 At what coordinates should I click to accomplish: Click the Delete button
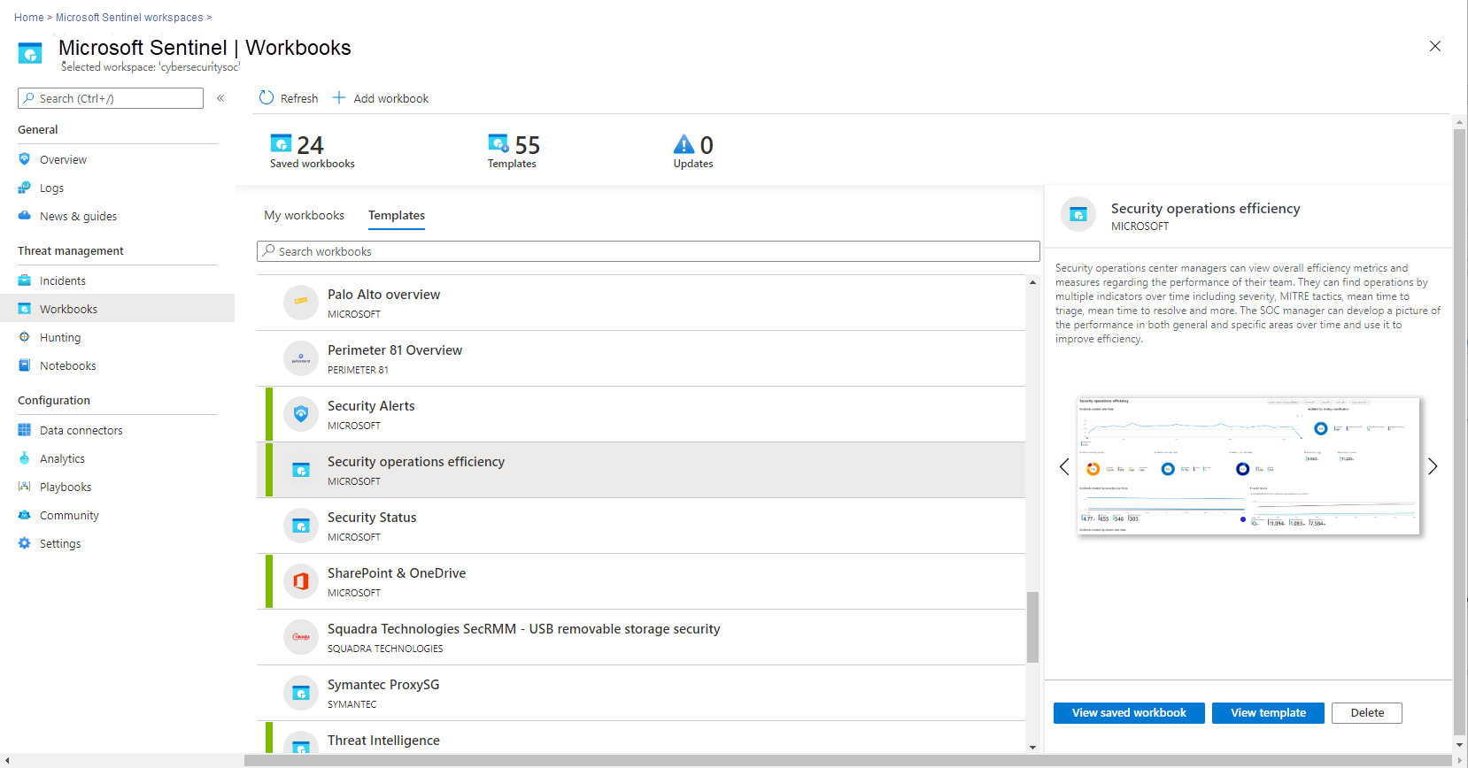point(1367,713)
